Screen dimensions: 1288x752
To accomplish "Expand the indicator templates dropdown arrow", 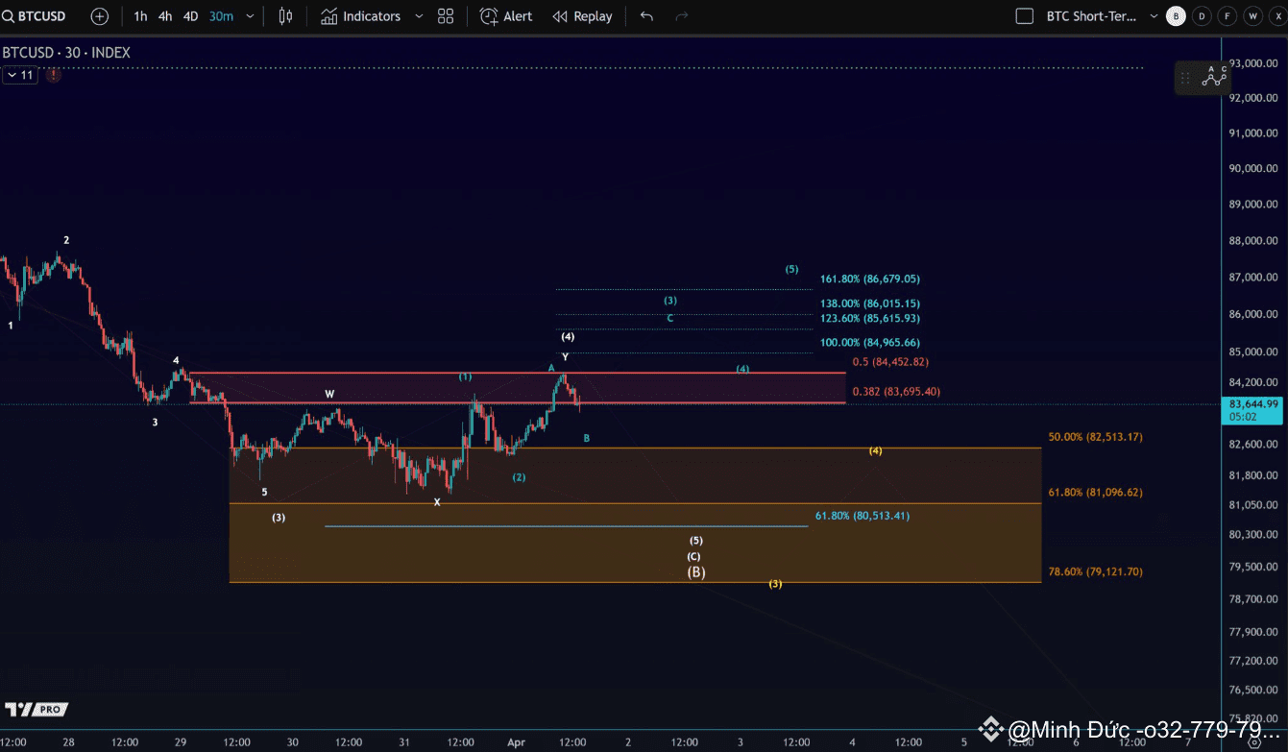I will [419, 16].
